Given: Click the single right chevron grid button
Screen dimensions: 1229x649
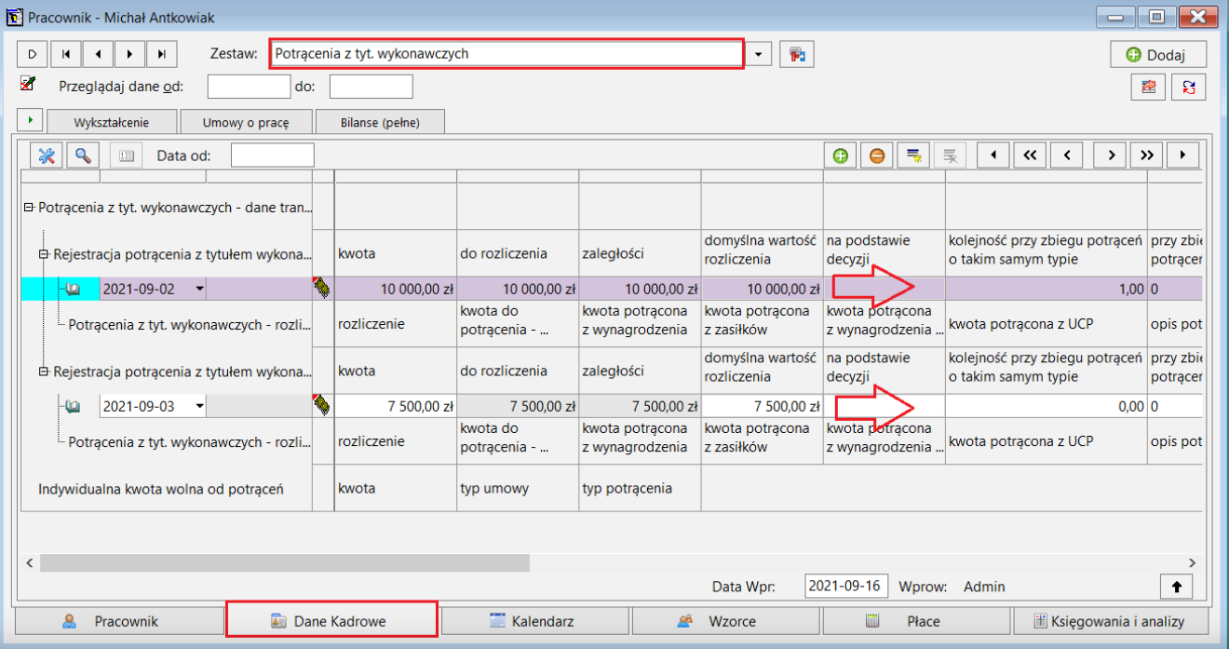Looking at the screenshot, I should pos(1111,155).
